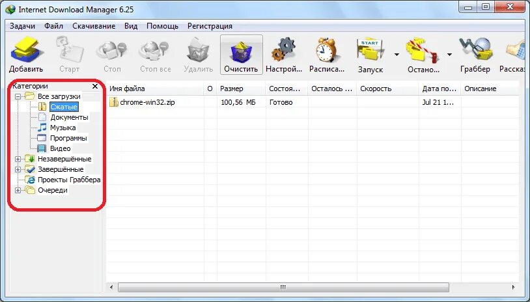Image resolution: width=530 pixels, height=302 pixels.
Task: Click the Добавить (Add URL) toolbar icon
Action: click(x=26, y=51)
